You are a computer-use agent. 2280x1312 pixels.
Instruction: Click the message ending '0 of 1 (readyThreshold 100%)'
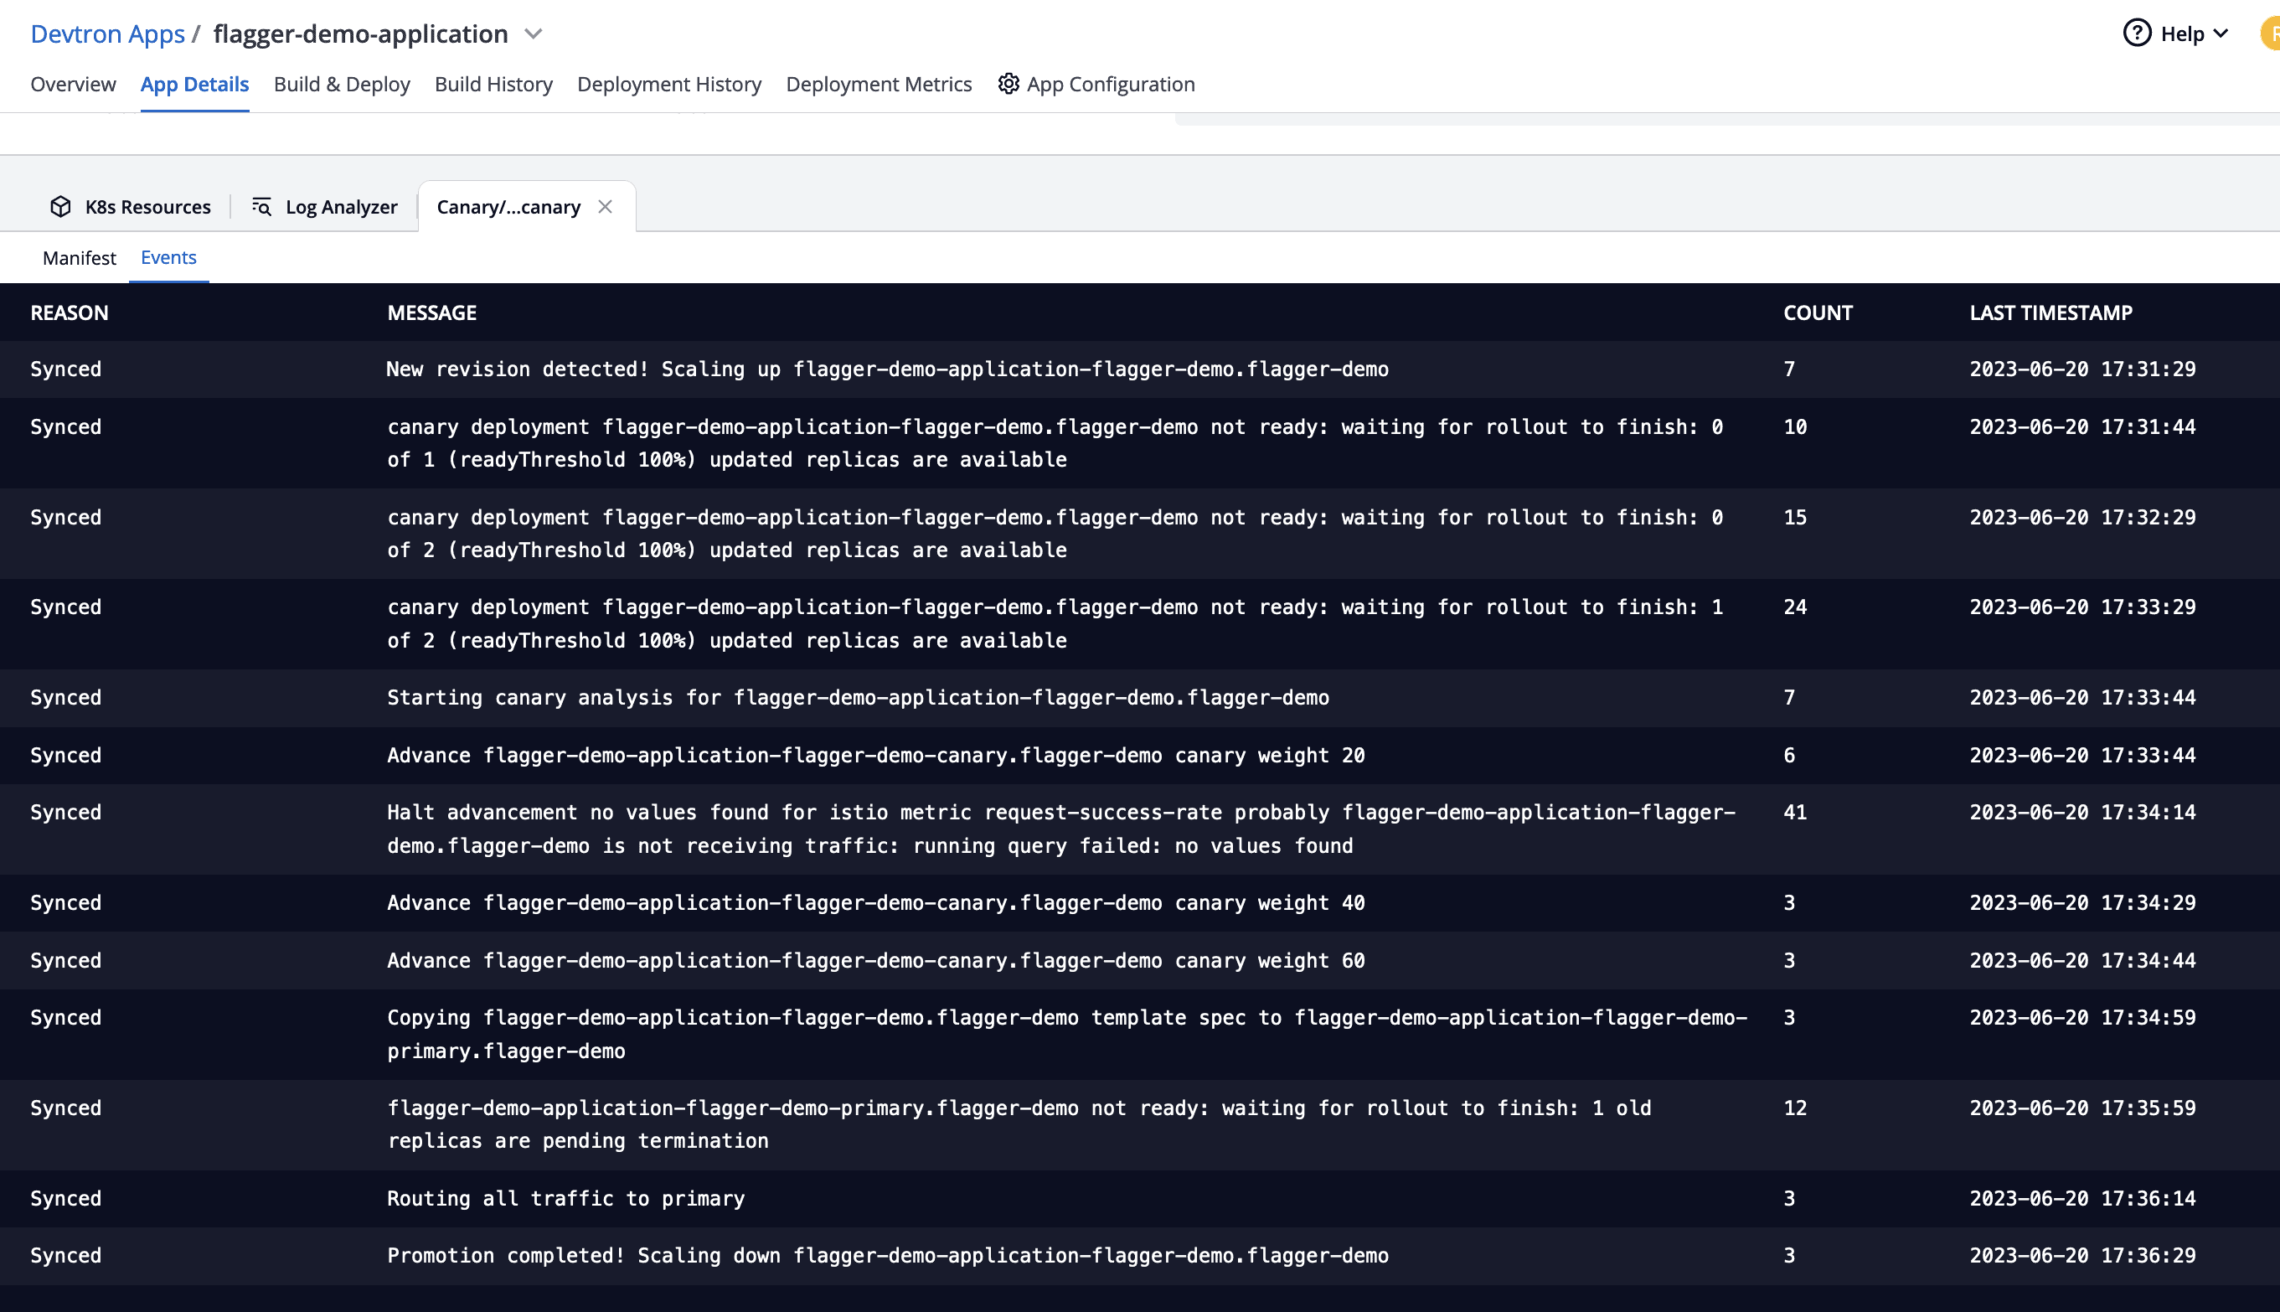pyautogui.click(x=1055, y=443)
